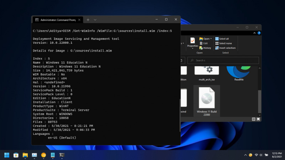Click Select all in Explorer ribbon
The image size is (285, 160).
point(222,39)
